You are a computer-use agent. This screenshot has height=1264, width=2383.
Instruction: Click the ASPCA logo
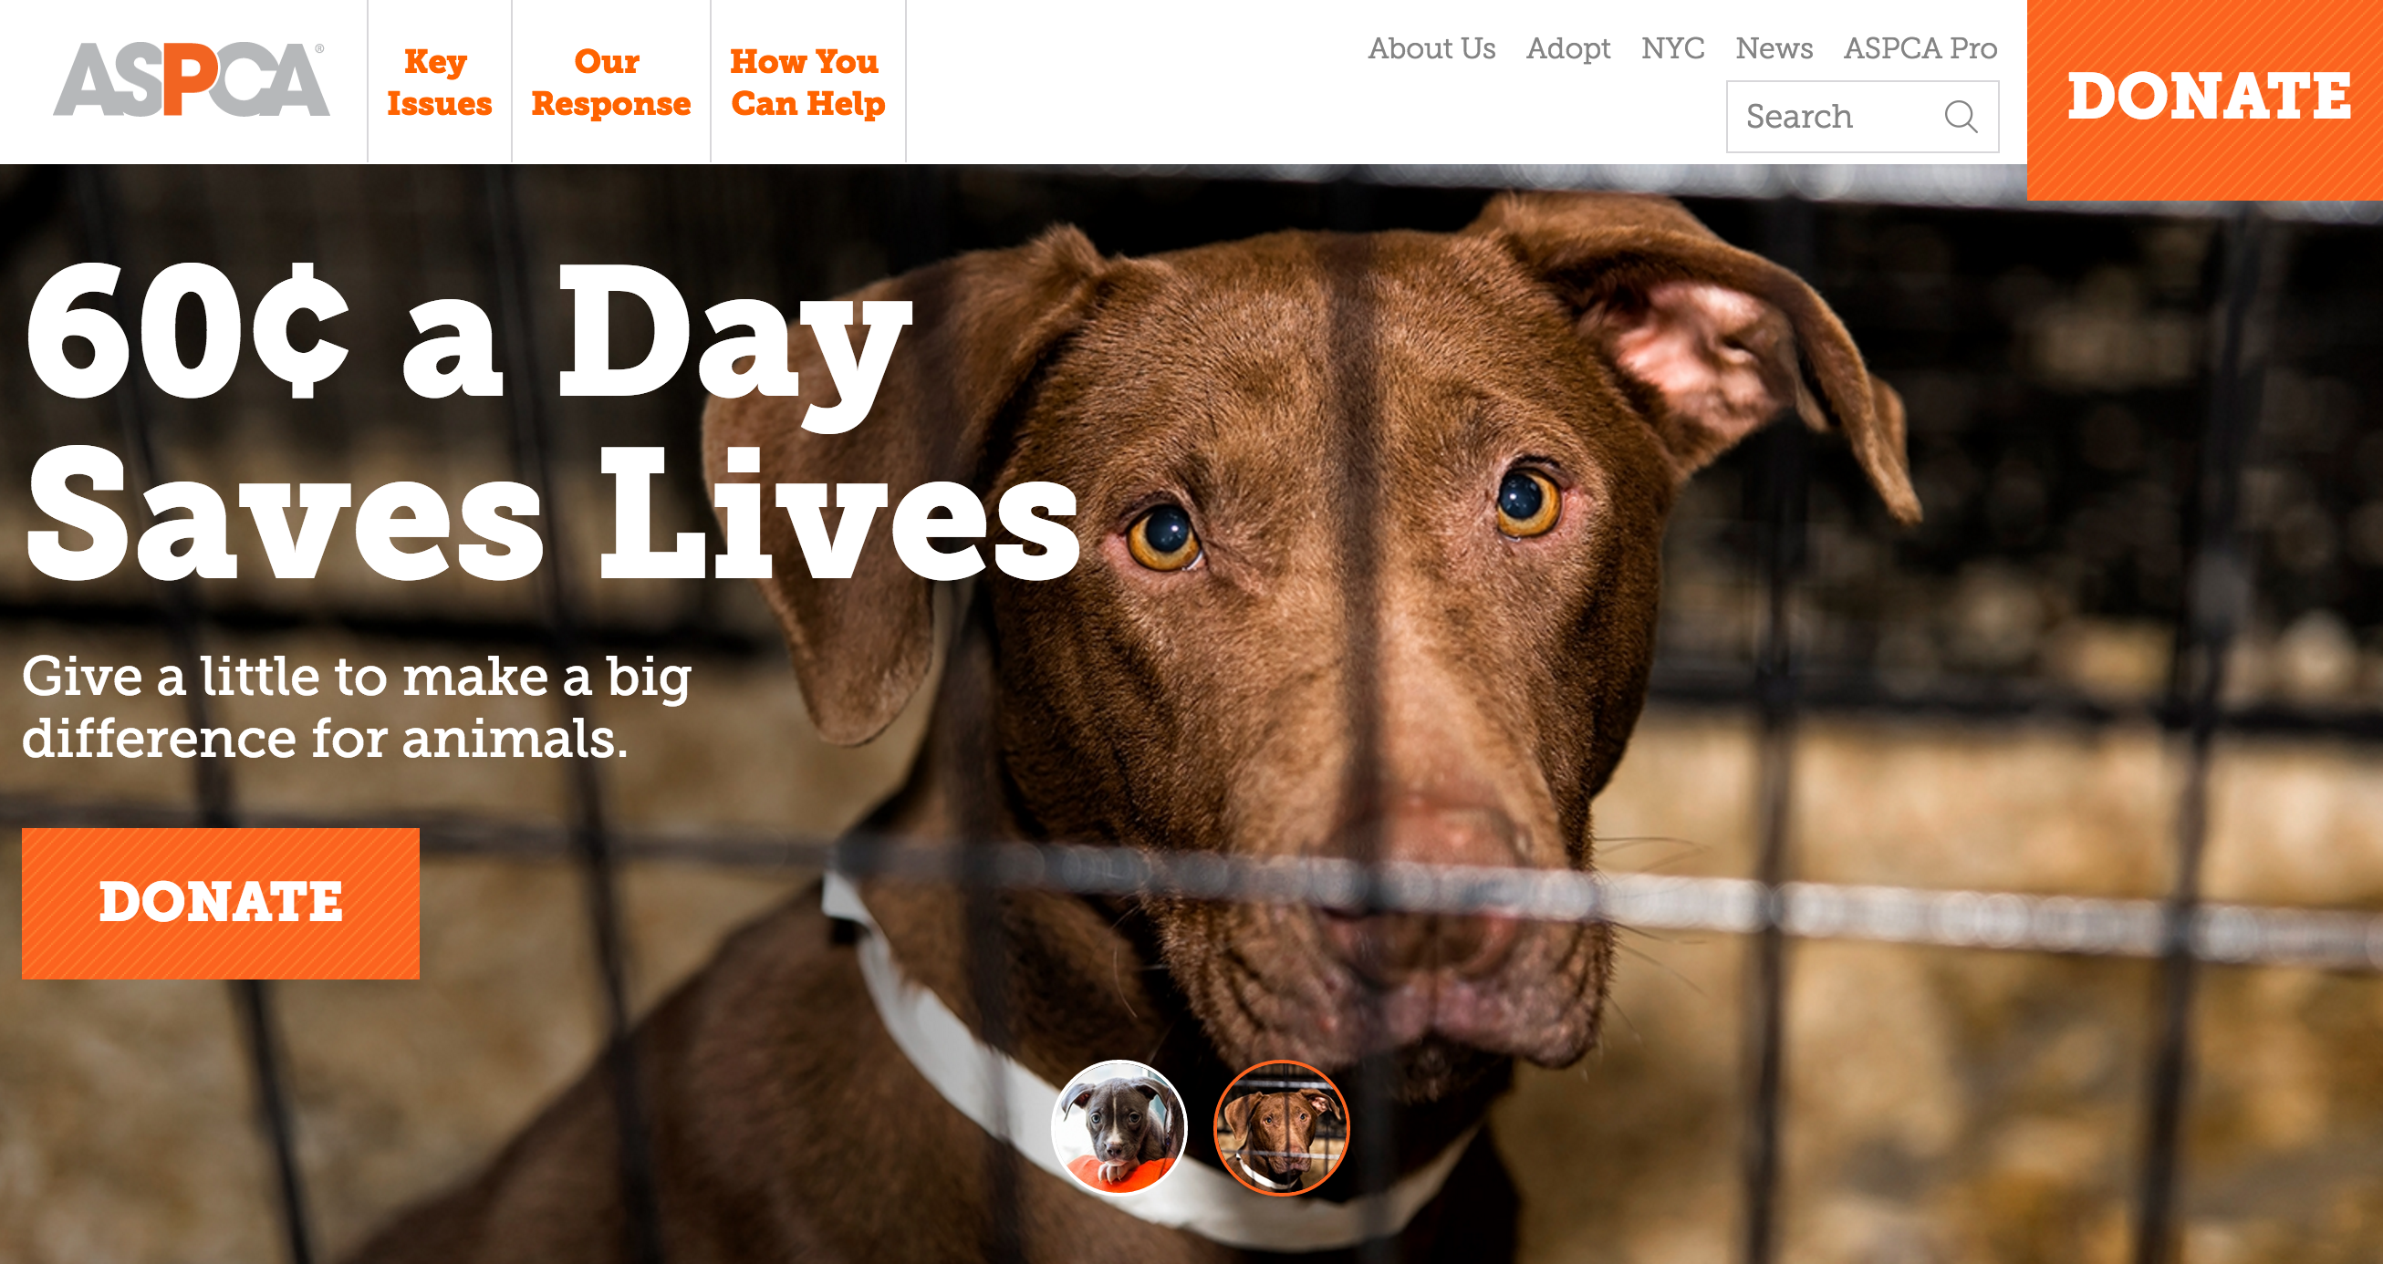(x=191, y=79)
